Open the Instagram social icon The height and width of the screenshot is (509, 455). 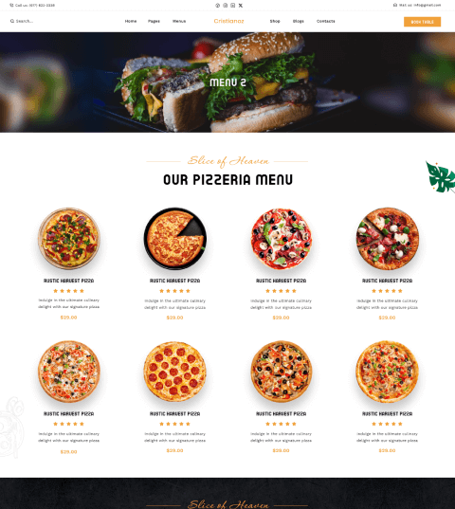[226, 5]
